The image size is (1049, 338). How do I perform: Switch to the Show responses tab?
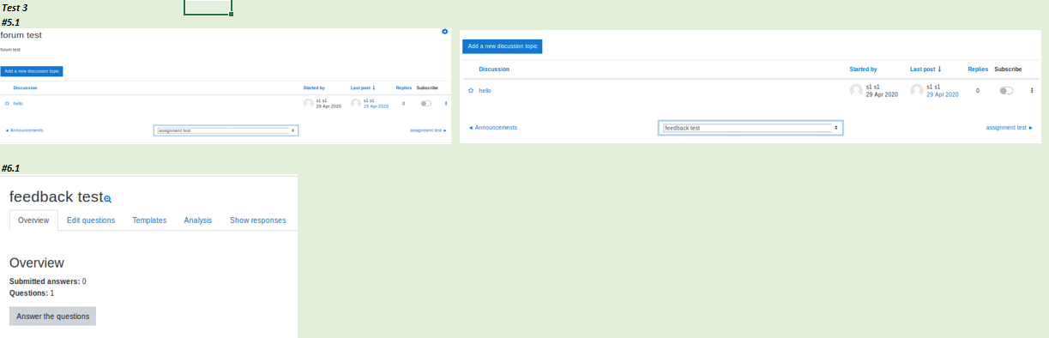pyautogui.click(x=258, y=220)
